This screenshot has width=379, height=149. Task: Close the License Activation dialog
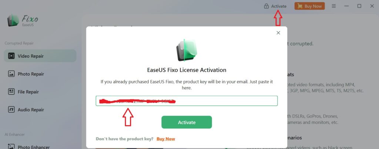(x=278, y=33)
